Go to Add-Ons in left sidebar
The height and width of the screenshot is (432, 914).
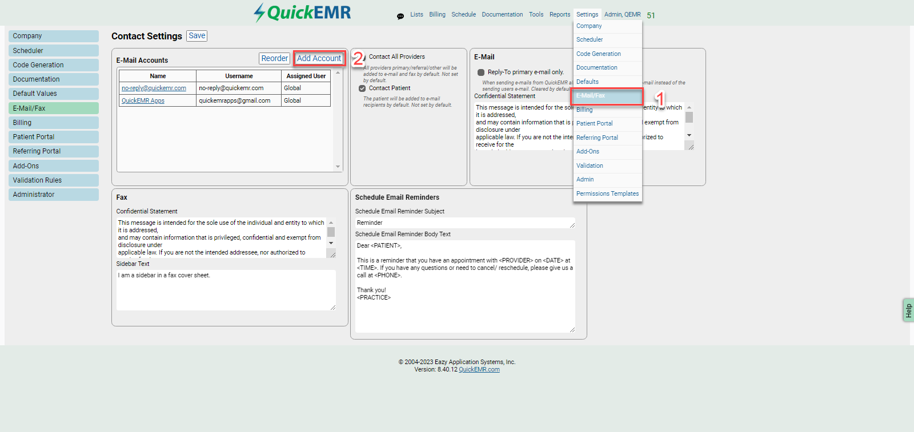point(54,166)
